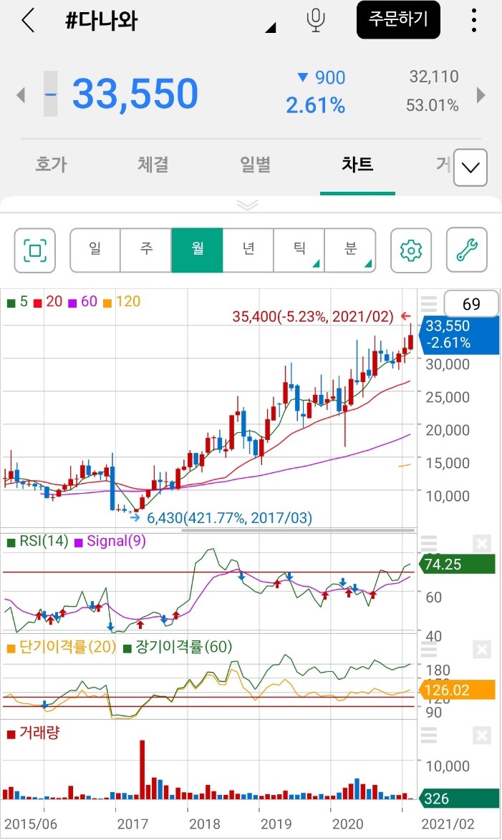Open 이격률 panel hamburger menu

[428, 649]
